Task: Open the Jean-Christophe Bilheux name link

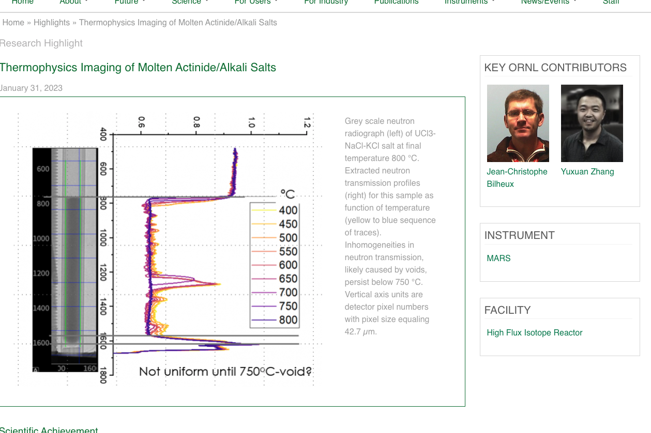Action: pyautogui.click(x=517, y=178)
